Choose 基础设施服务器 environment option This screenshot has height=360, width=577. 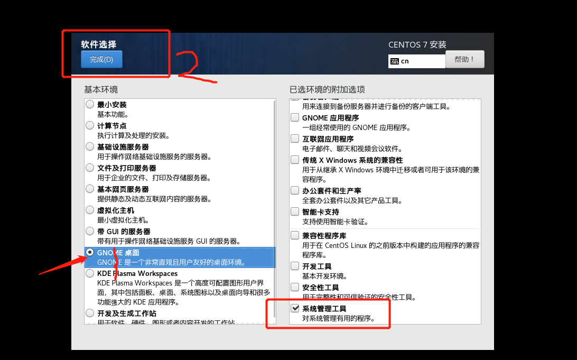tap(90, 146)
